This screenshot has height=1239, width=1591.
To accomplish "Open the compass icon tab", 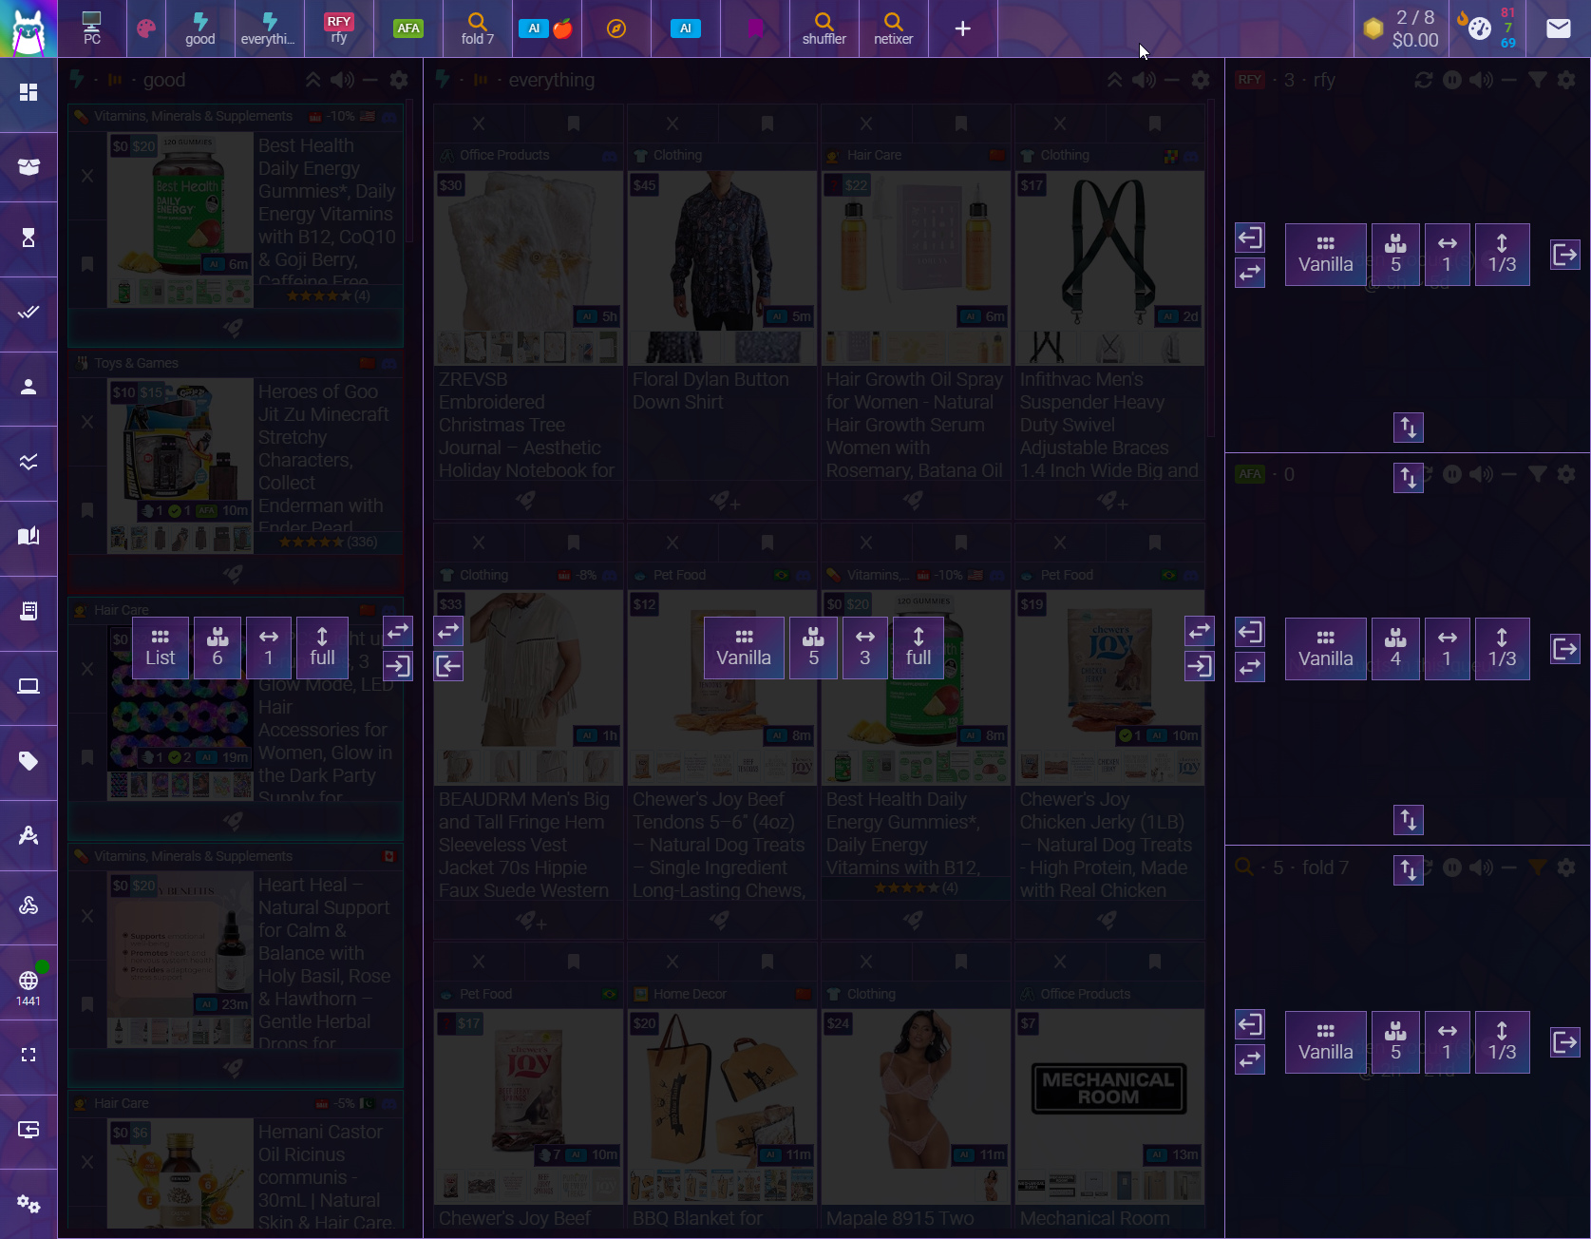I will 616,29.
